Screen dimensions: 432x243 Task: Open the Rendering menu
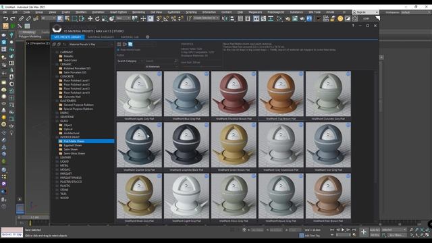[138, 12]
